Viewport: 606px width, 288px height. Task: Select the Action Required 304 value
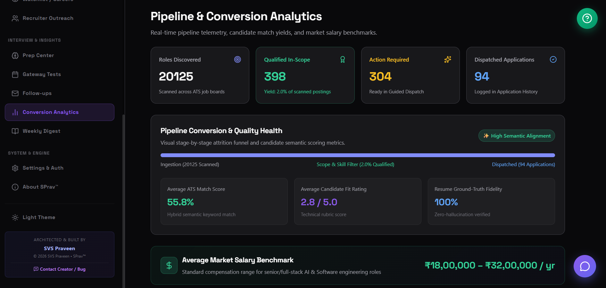coord(380,76)
